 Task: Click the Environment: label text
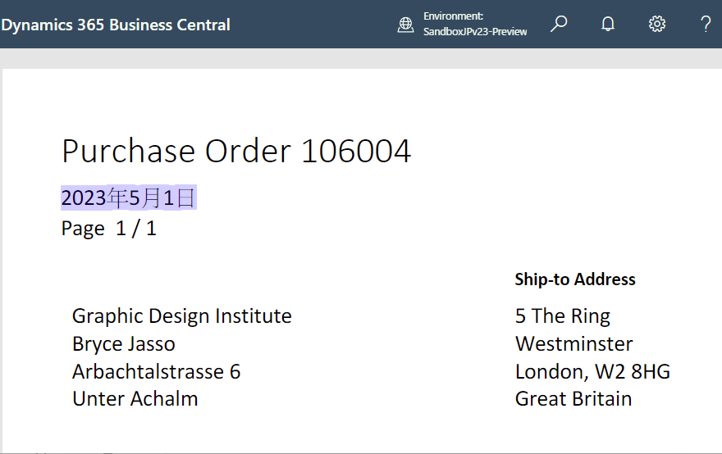click(x=453, y=16)
